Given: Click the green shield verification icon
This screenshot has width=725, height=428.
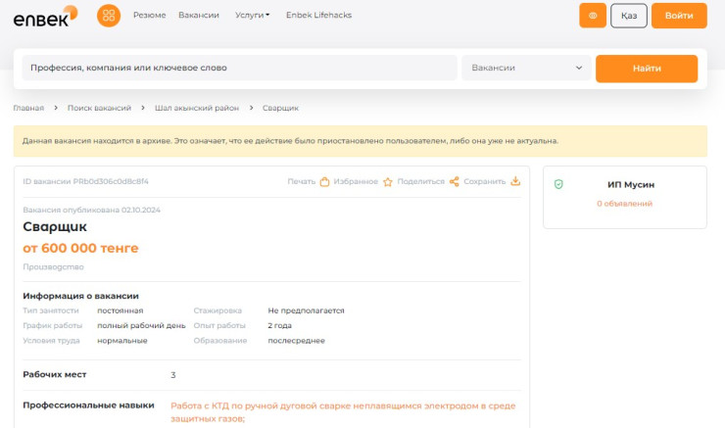Looking at the screenshot, I should click(x=558, y=184).
